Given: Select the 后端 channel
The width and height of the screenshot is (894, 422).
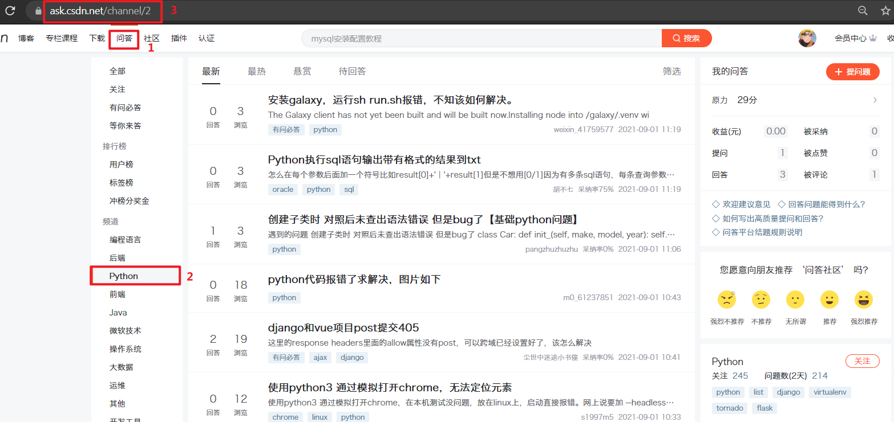Looking at the screenshot, I should pyautogui.click(x=118, y=258).
